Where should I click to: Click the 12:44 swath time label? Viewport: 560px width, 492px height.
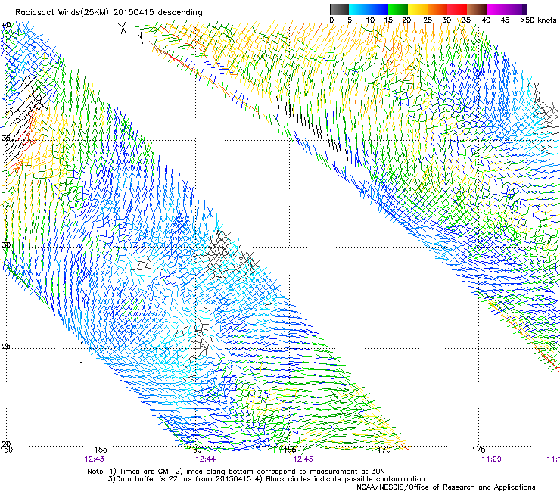tap(205, 459)
